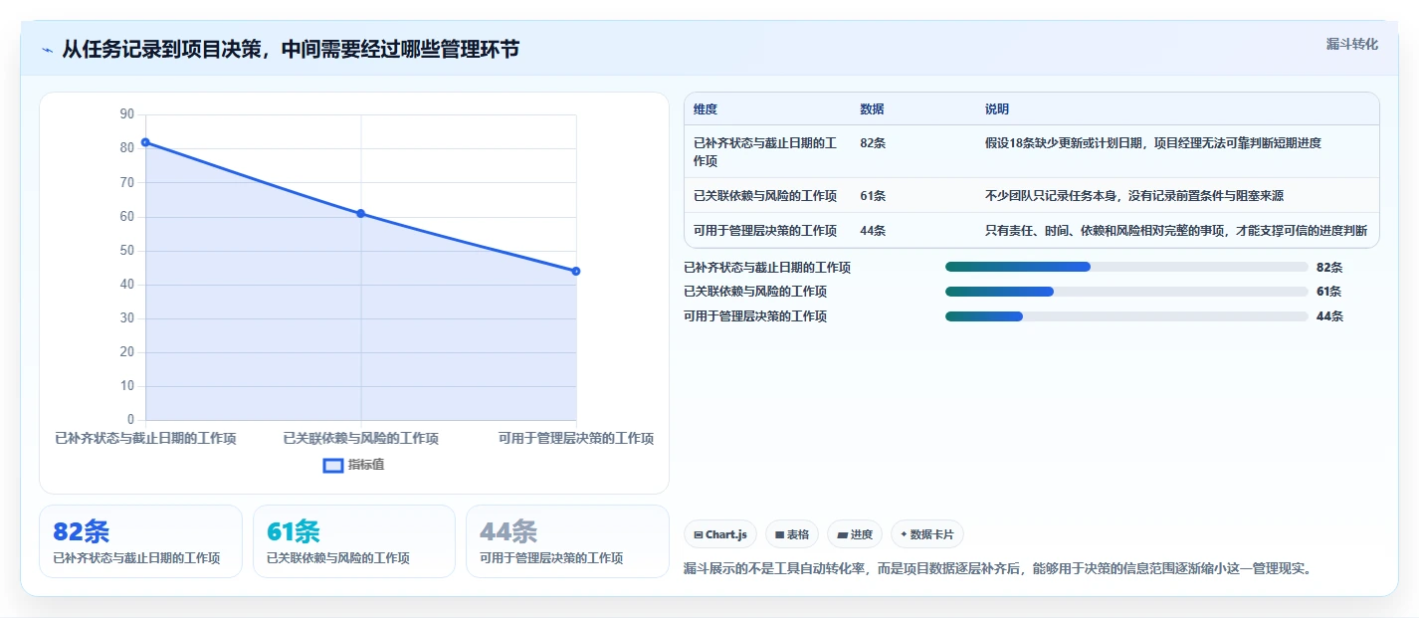This screenshot has height=618, width=1419.
Task: Click the 82条 data card
Action: point(140,541)
